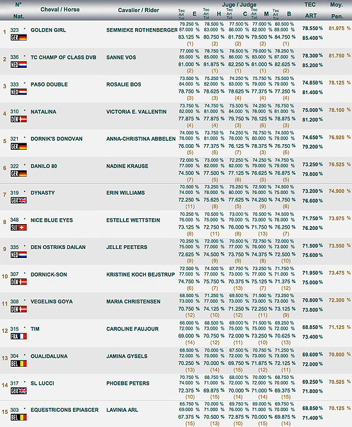
Task: Click the German flag beside Golden Girl
Action: coord(19,38)
